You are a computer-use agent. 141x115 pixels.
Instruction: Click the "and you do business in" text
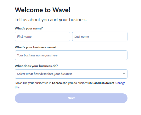pos(77,83)
